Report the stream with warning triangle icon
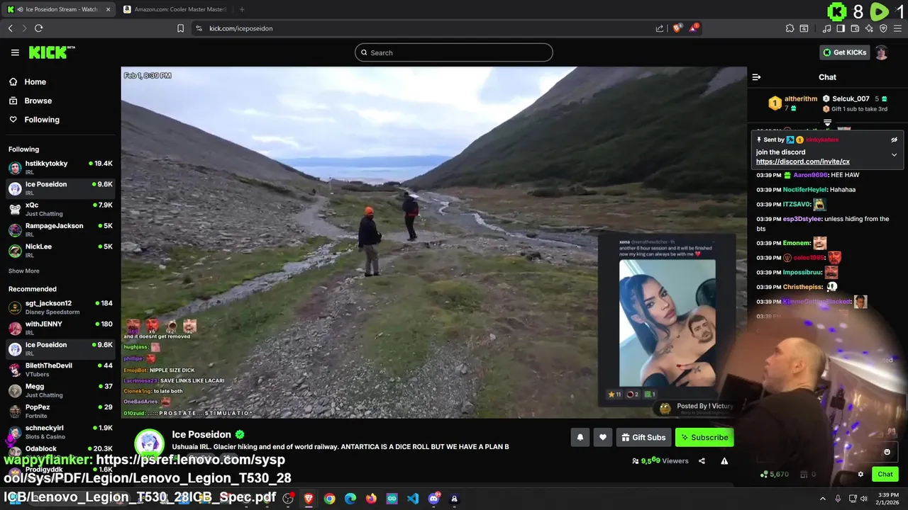Screen dimensions: 908x510 [x=724, y=461]
